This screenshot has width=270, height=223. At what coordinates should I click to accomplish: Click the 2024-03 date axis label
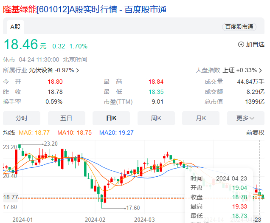144,220
